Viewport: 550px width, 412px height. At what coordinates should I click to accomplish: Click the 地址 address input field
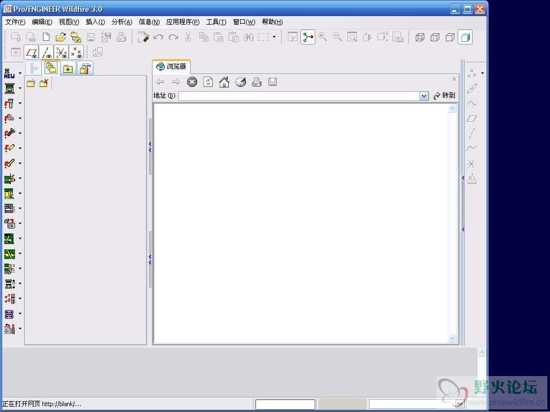click(299, 95)
